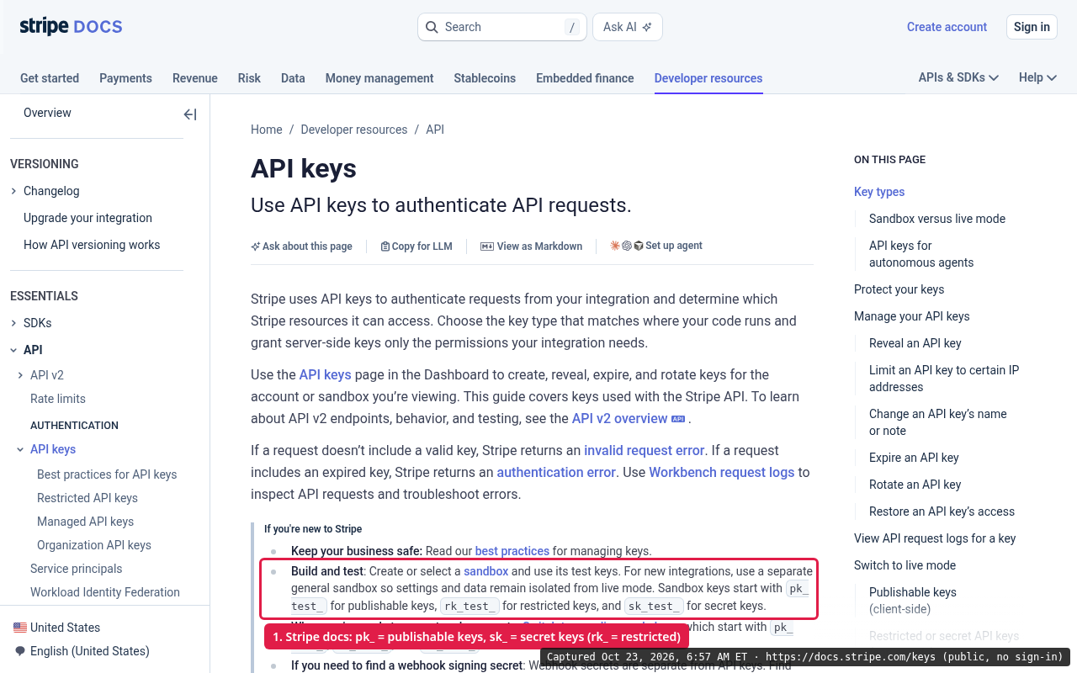Open Developer resources breadcrumb link

point(354,130)
